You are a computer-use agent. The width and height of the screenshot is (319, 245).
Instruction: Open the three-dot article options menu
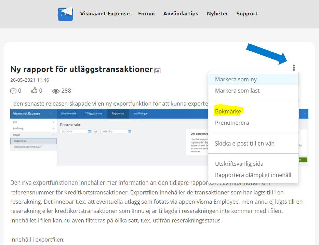[294, 68]
